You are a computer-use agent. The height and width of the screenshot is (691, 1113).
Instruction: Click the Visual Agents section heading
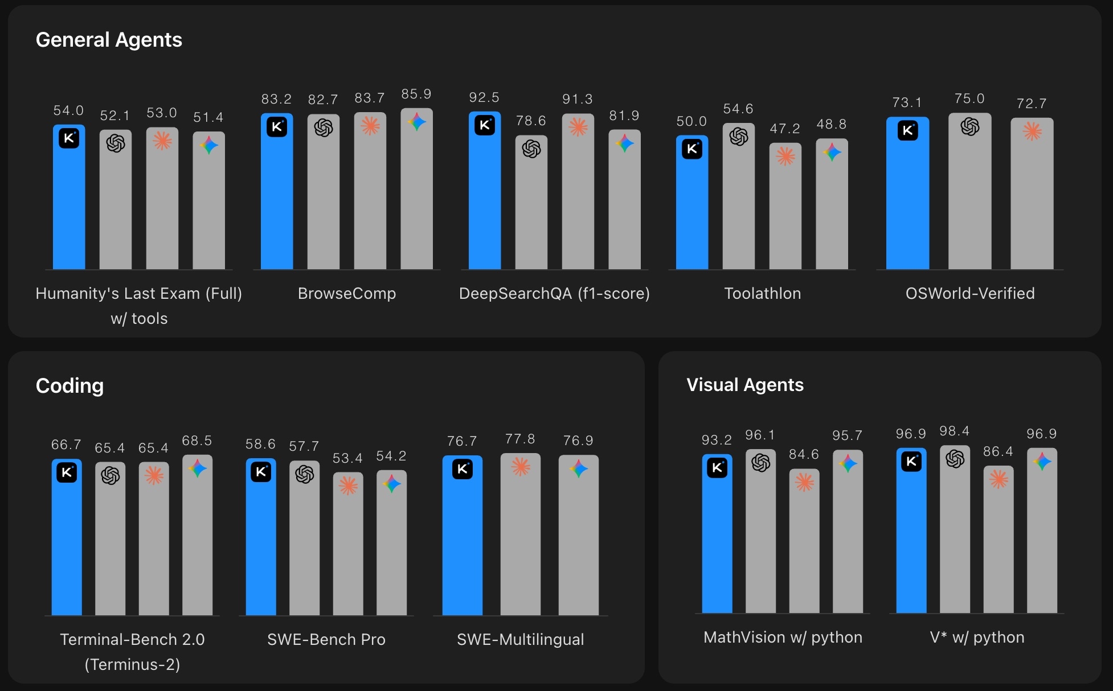pos(744,385)
